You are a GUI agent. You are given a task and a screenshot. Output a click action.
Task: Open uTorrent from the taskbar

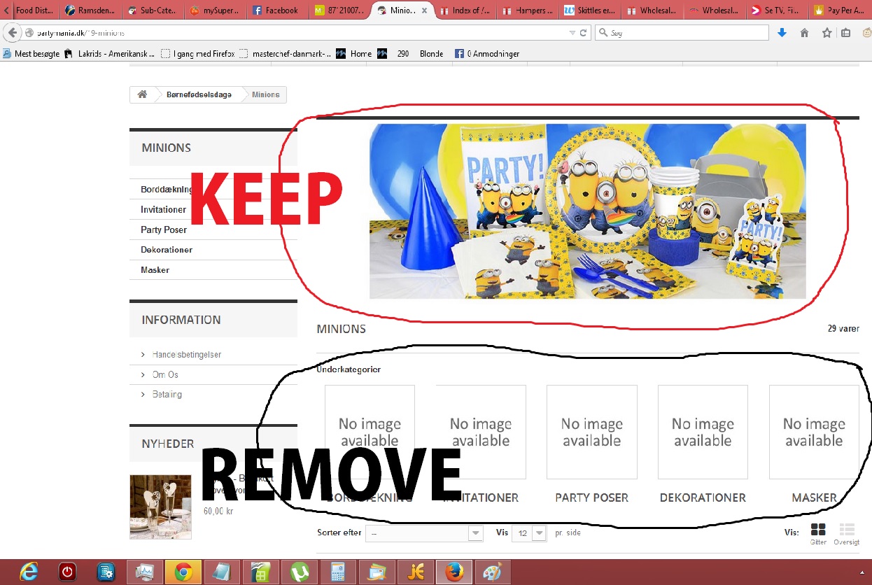300,572
